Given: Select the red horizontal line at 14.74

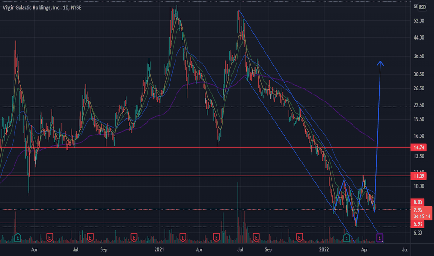Looking at the screenshot, I should click(205, 148).
